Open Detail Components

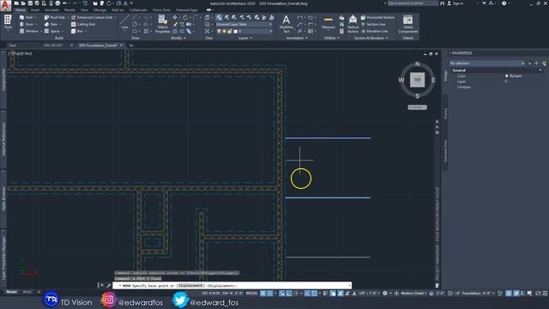coord(408,24)
